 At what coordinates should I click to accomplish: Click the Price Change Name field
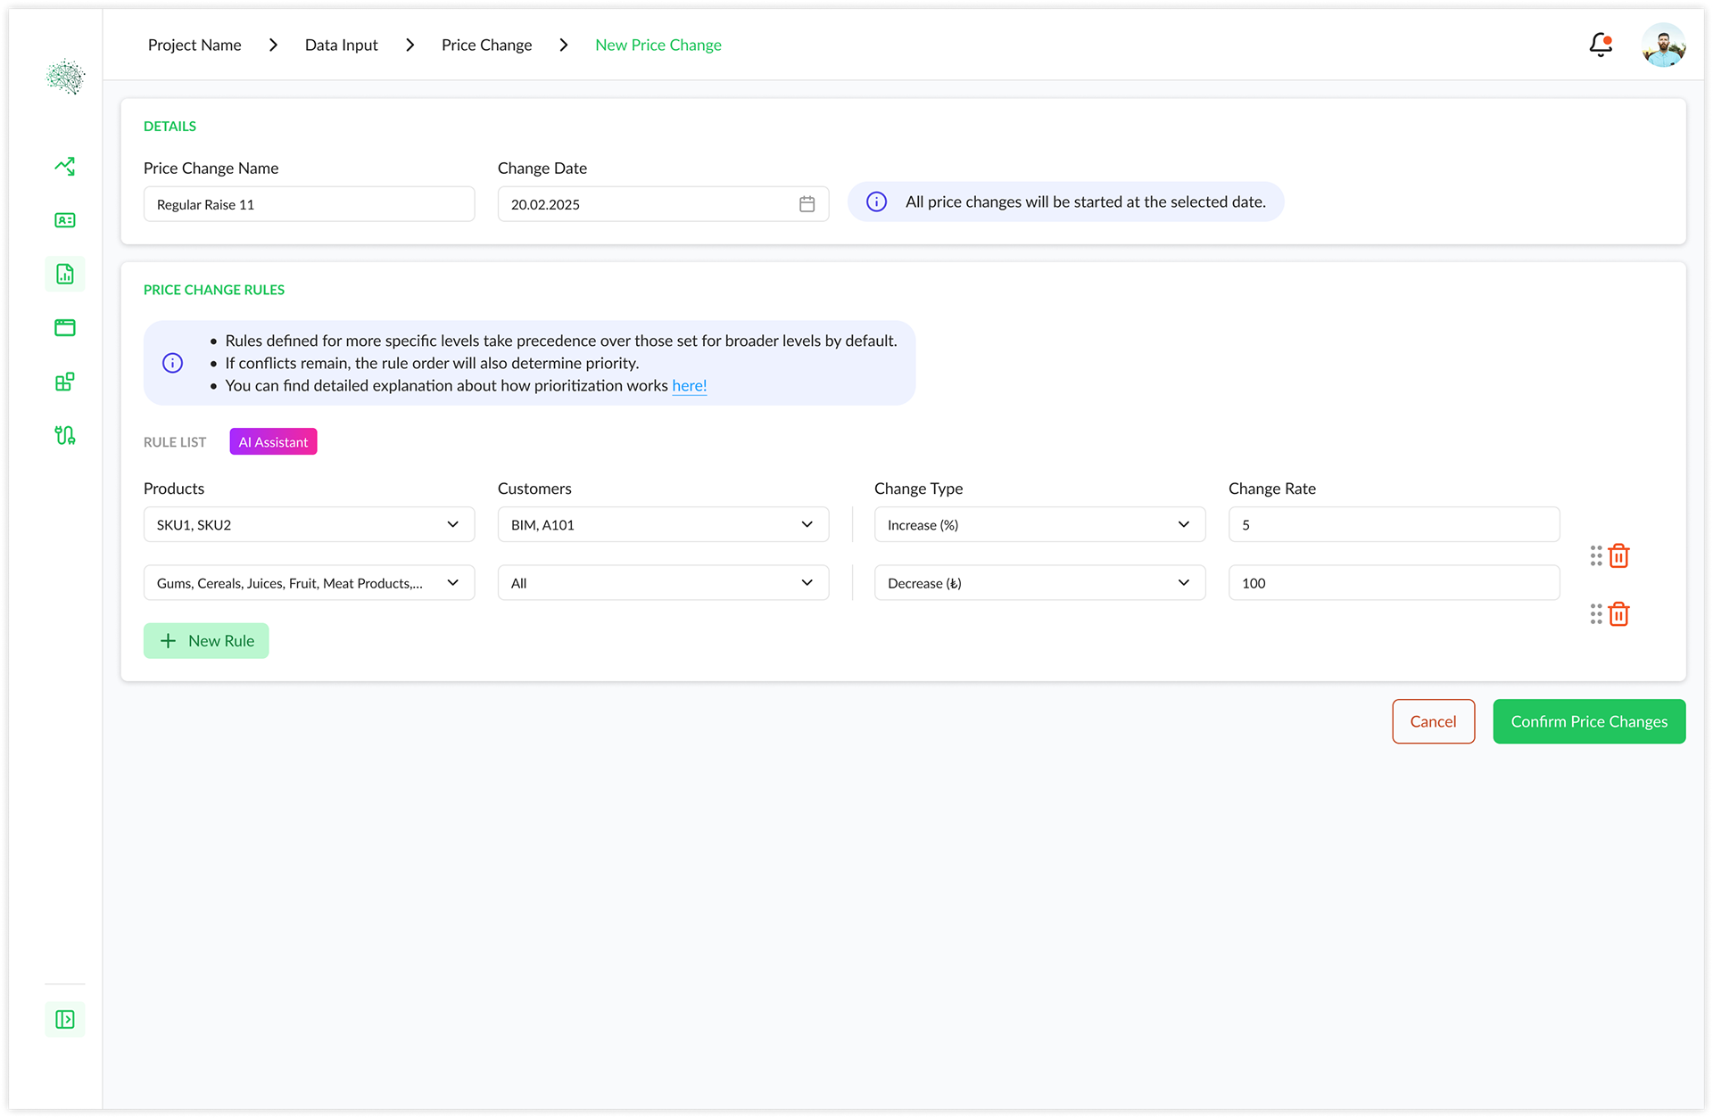pos(309,204)
